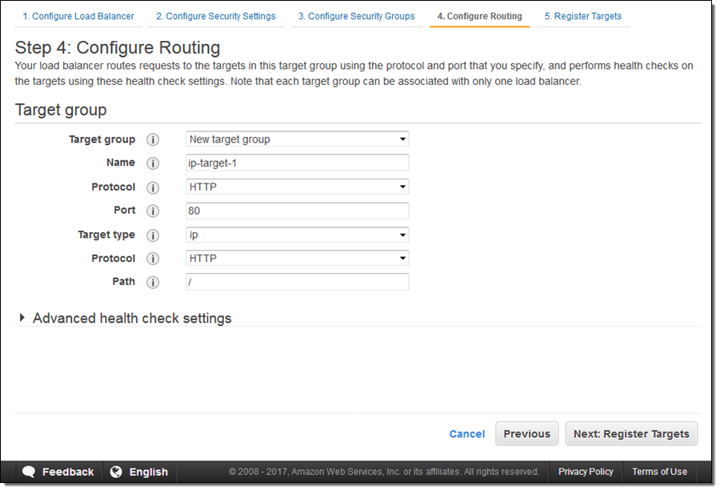Click the info icon next to Port
This screenshot has width=720, height=491.
point(153,211)
